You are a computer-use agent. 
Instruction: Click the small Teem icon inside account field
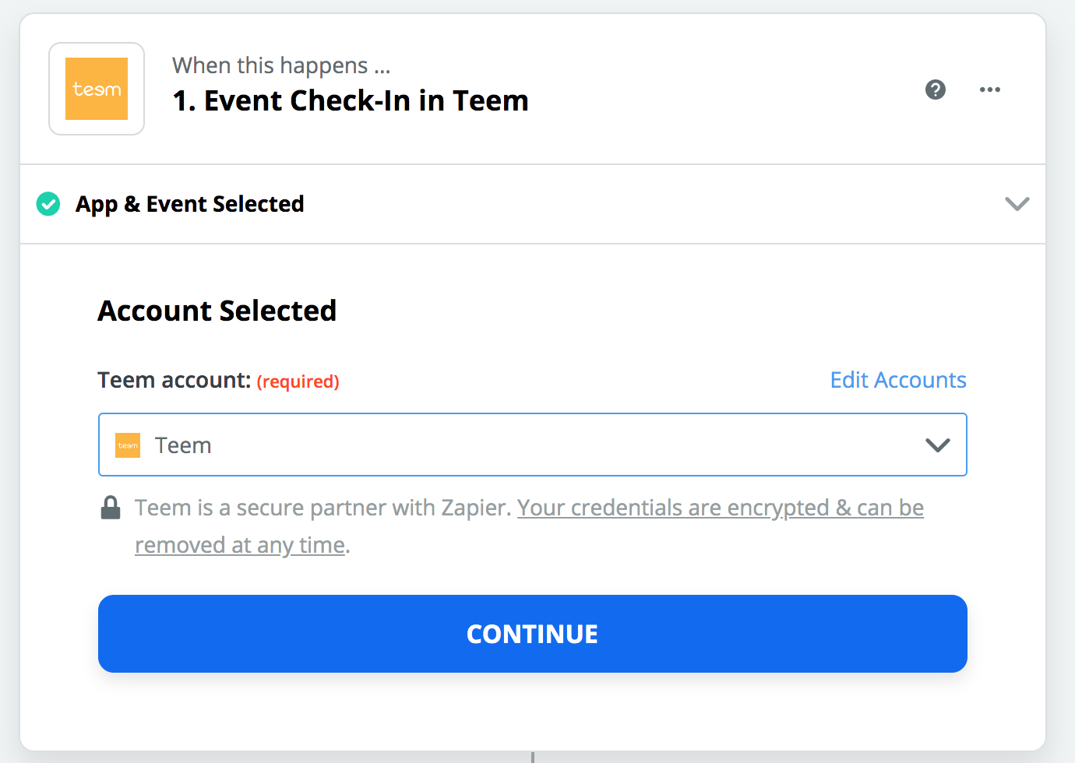coord(128,445)
